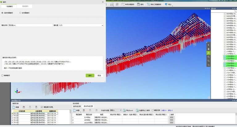The width and height of the screenshot is (237, 127).
Task: Click the zoom in magnifier icon
Action: 209,57
